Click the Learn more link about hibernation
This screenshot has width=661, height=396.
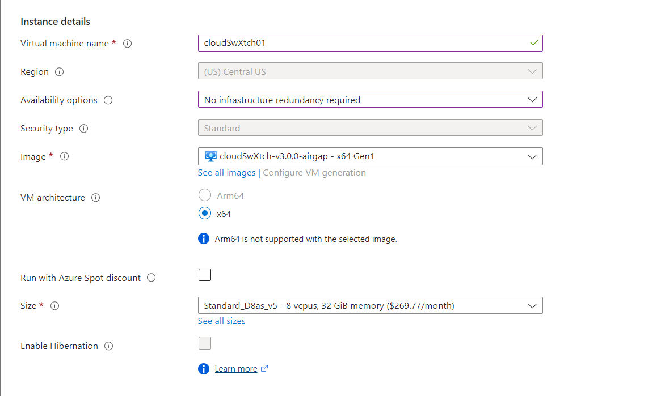pos(237,368)
